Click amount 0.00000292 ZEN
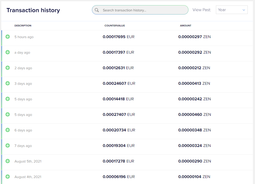Screen dimensions: 255x184 (x=195, y=52)
